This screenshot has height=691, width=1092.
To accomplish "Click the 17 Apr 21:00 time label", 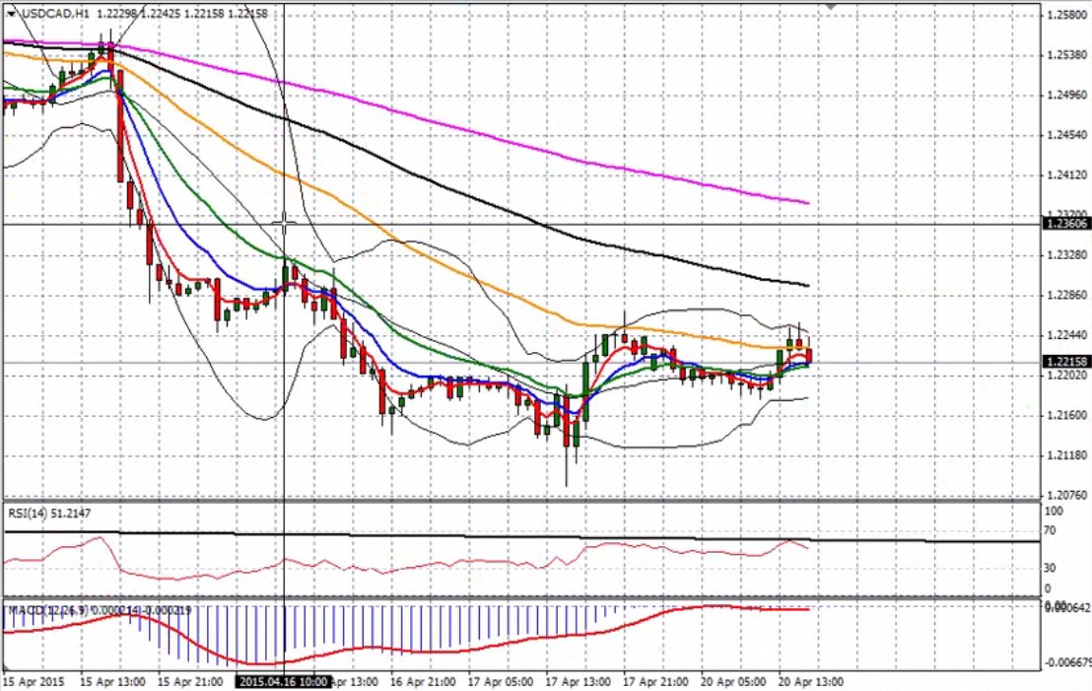I will pos(656,681).
